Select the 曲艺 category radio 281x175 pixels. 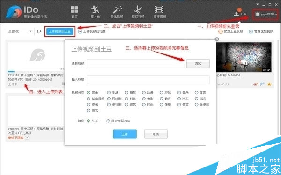point(89,111)
